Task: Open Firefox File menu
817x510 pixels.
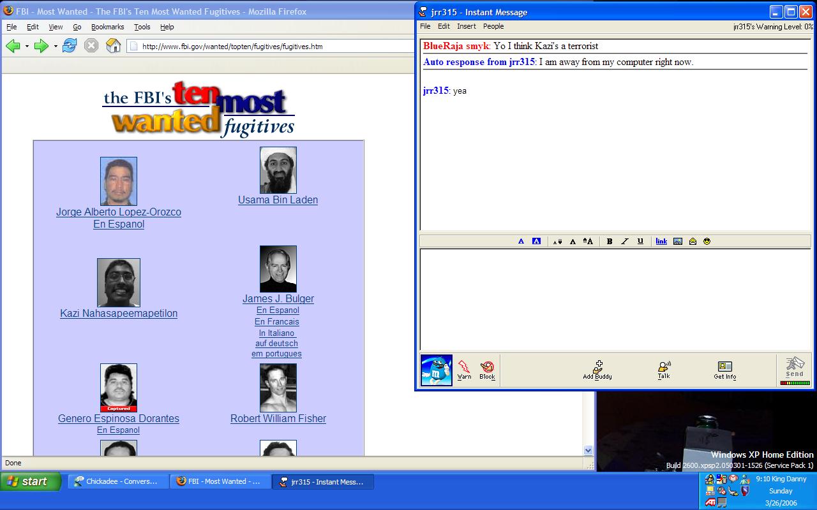Action: click(11, 27)
